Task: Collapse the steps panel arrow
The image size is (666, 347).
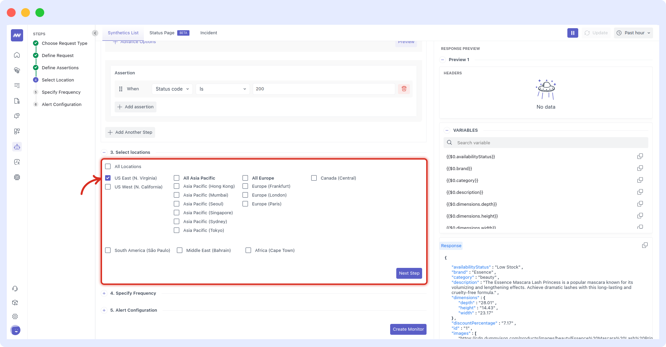Action: [x=95, y=33]
